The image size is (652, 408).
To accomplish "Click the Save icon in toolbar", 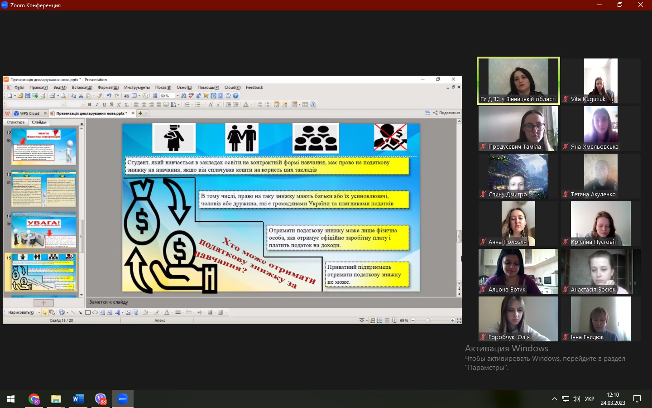I will click(x=28, y=96).
